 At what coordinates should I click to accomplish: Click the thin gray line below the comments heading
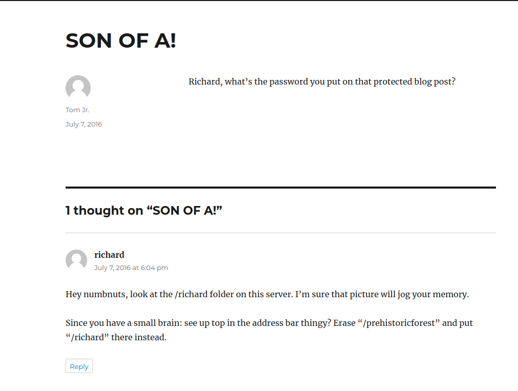(280, 233)
